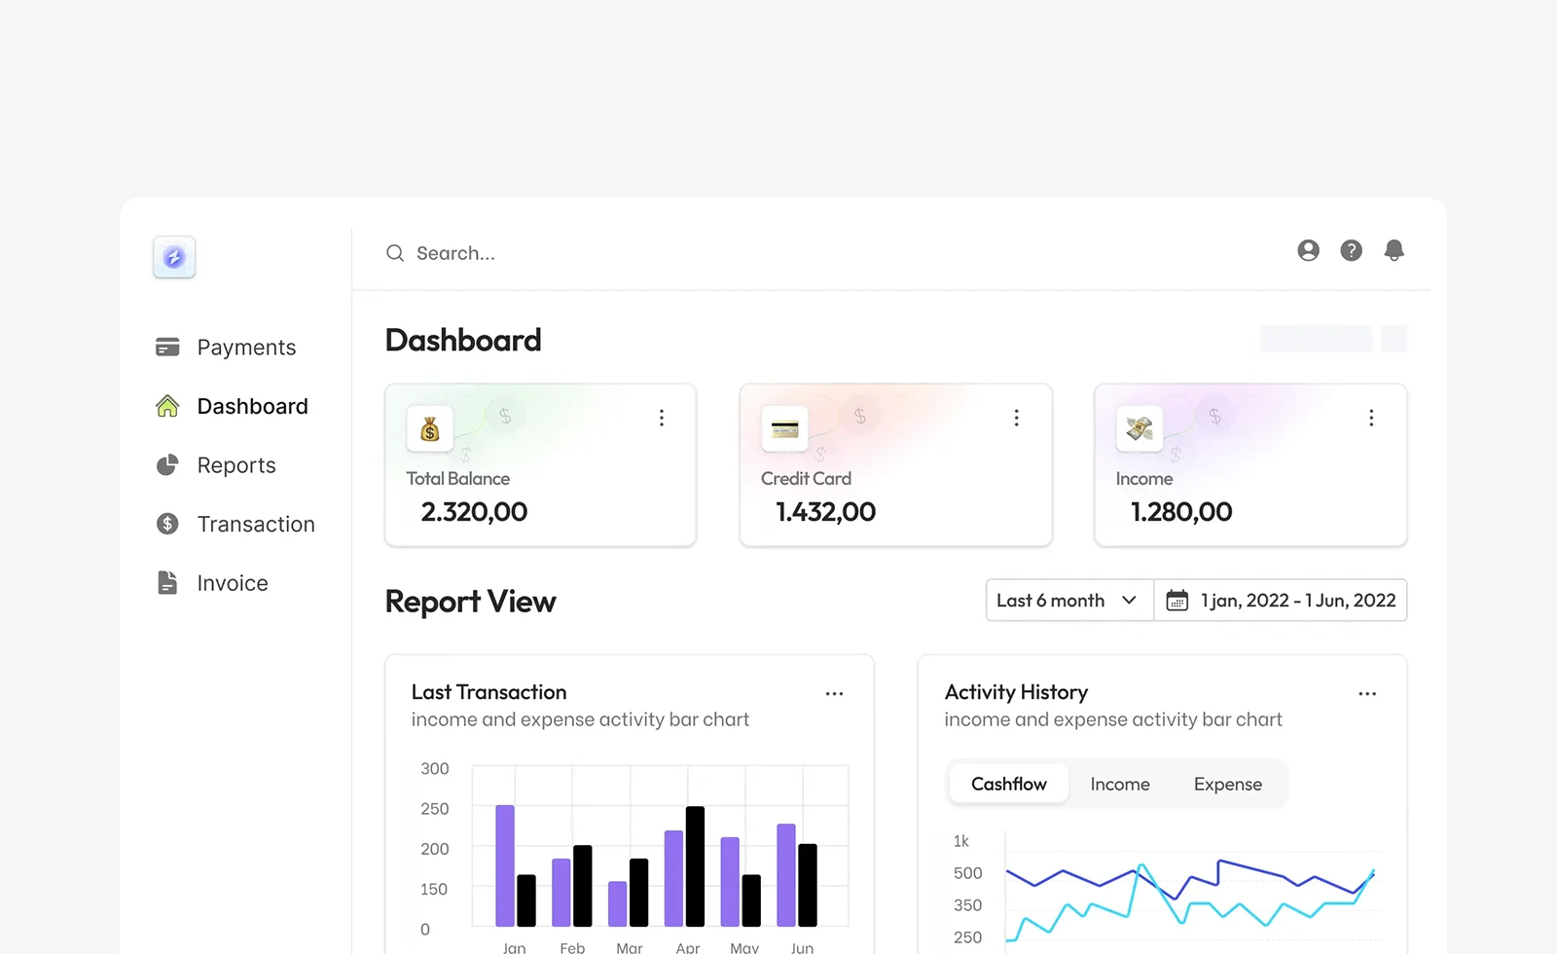Click the Reports pie chart icon

tap(167, 465)
